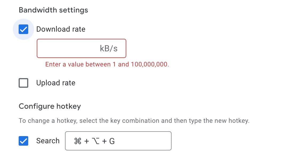Click the Bandwidth settings heading

tap(53, 10)
